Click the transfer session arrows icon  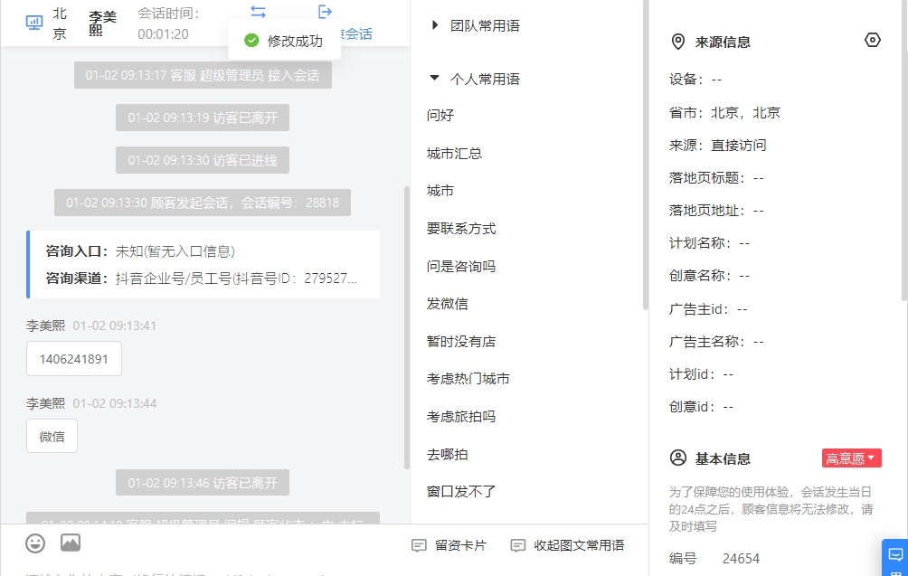(x=259, y=12)
